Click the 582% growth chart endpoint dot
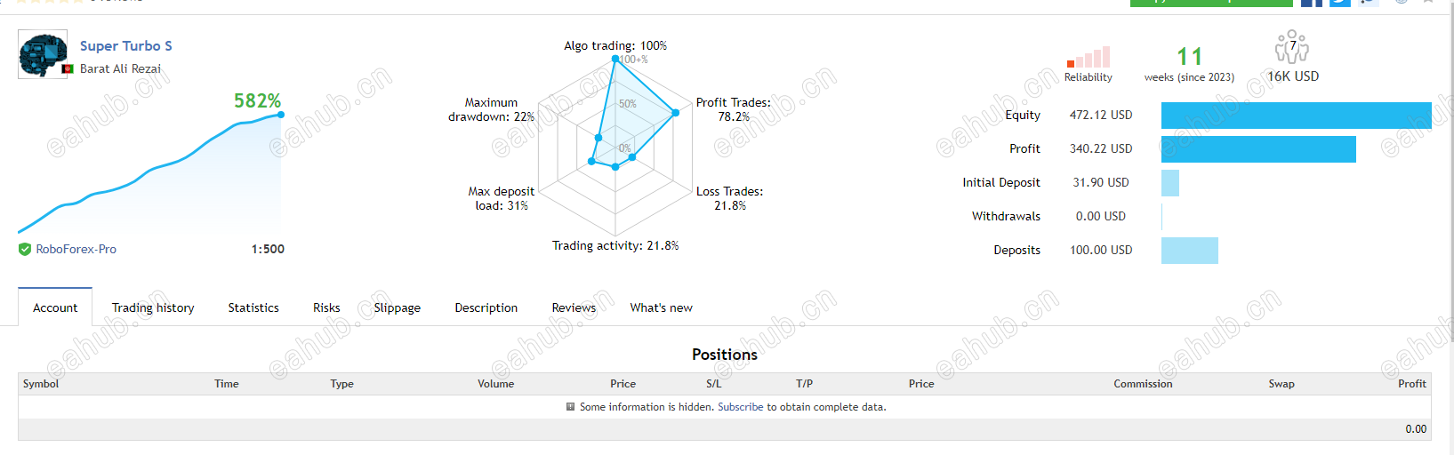This screenshot has height=455, width=1454. click(281, 114)
